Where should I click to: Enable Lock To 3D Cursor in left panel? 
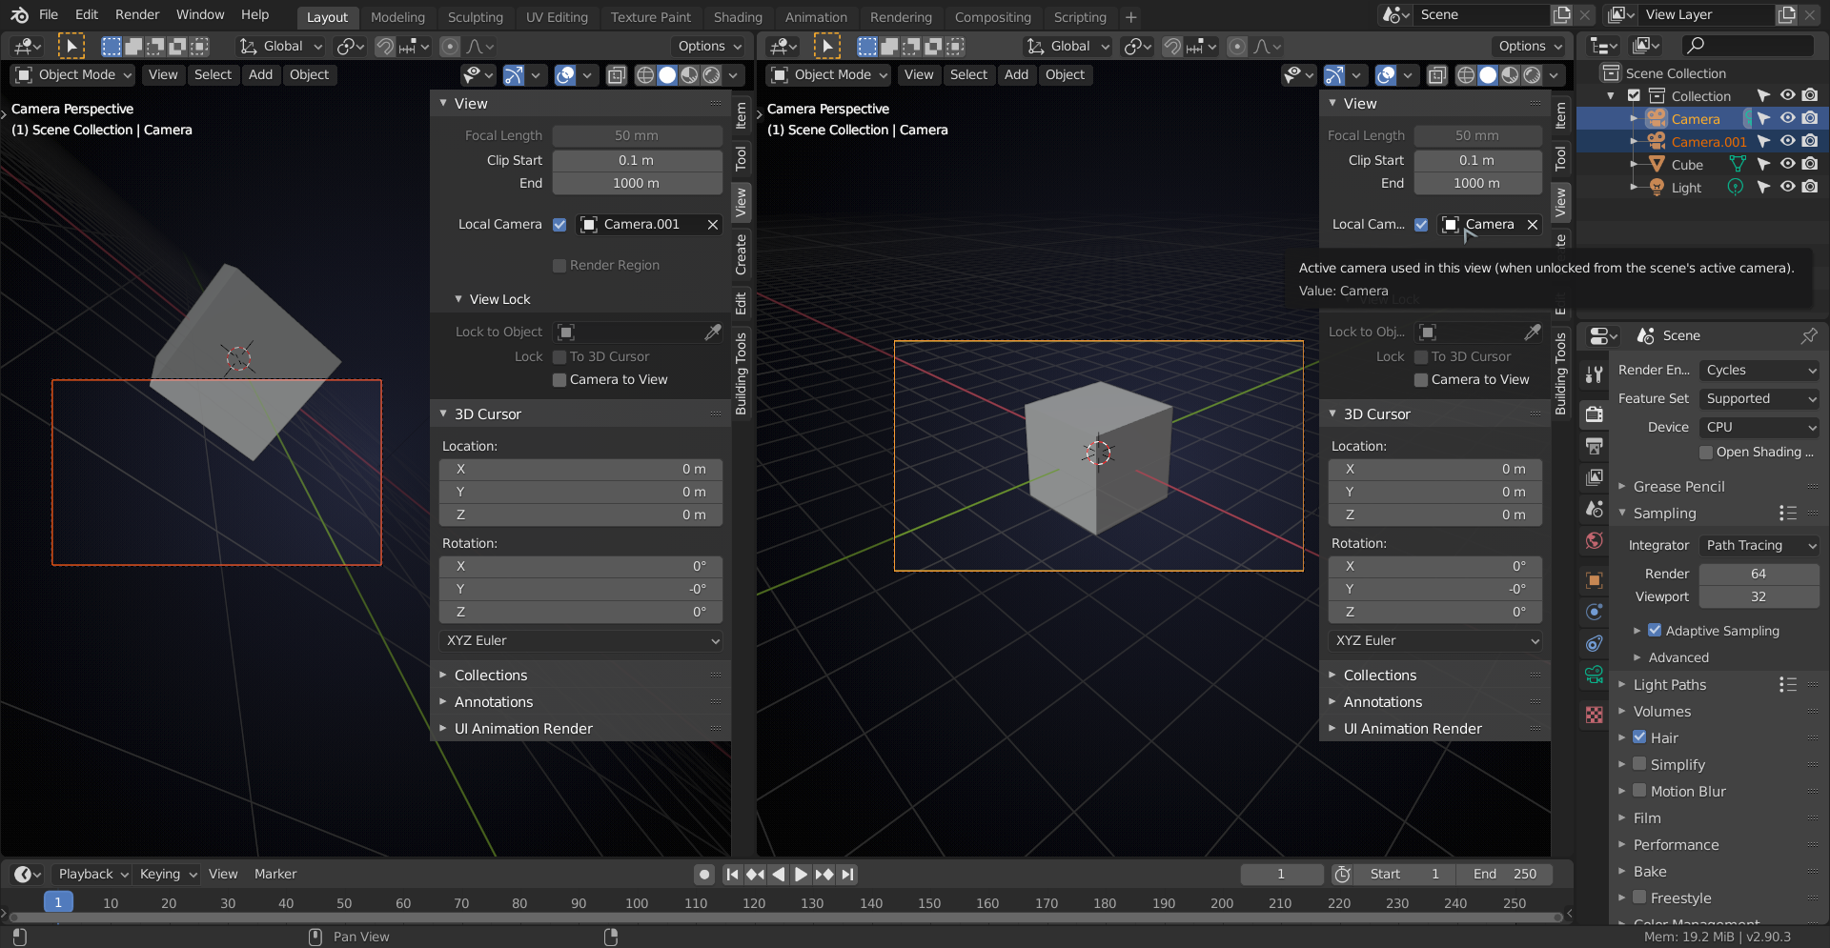coord(559,357)
